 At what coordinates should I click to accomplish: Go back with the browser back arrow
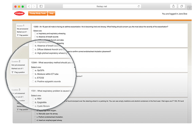tap(29, 6)
